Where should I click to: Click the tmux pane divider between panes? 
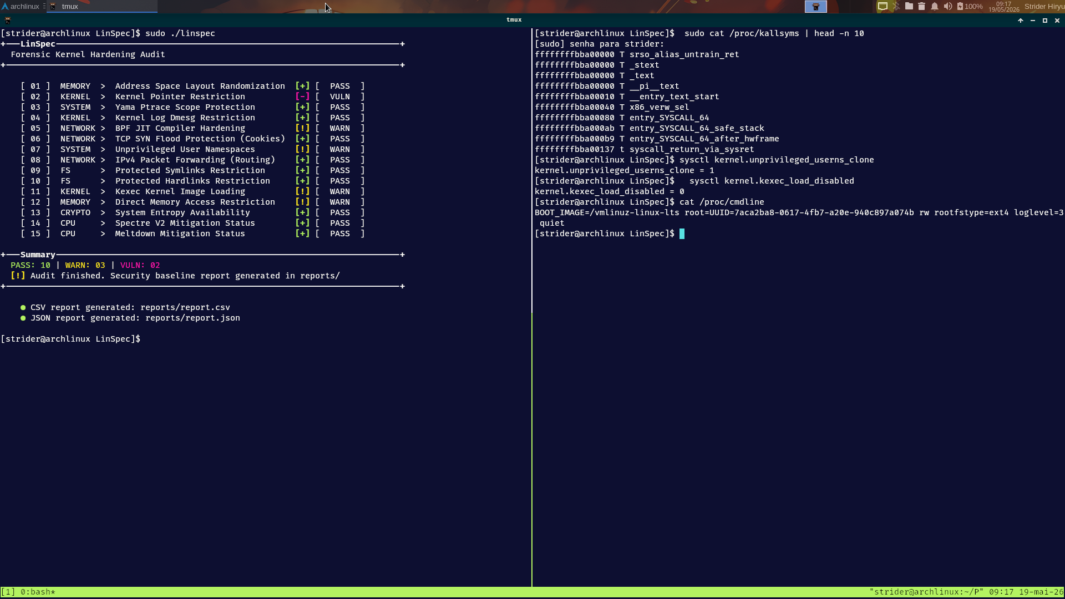click(532, 308)
